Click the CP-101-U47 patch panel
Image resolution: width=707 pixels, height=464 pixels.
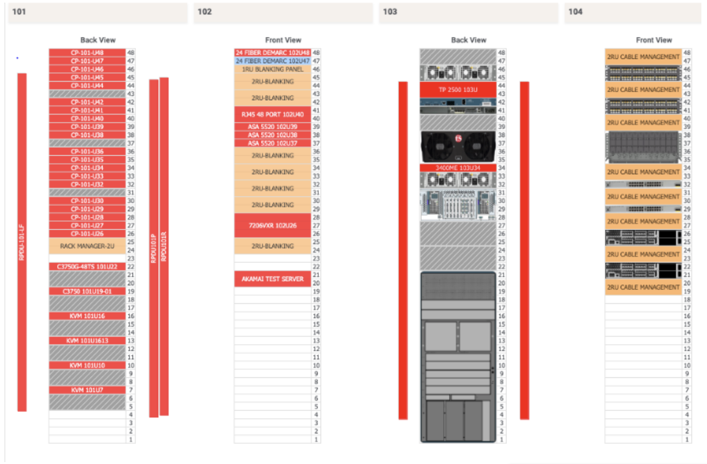[x=87, y=61]
